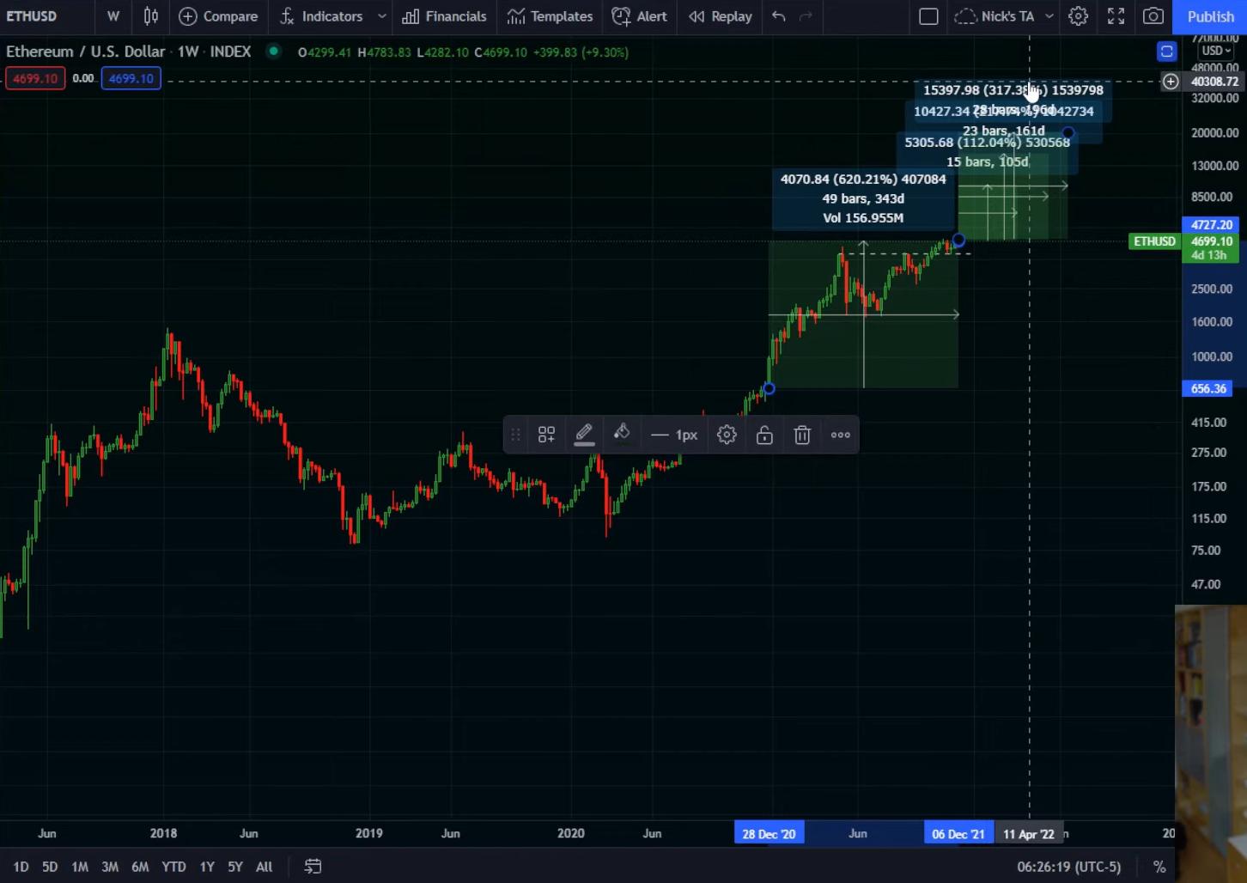This screenshot has height=883, width=1247.
Task: Click the ETHUSD price scale label
Action: coord(1154,241)
